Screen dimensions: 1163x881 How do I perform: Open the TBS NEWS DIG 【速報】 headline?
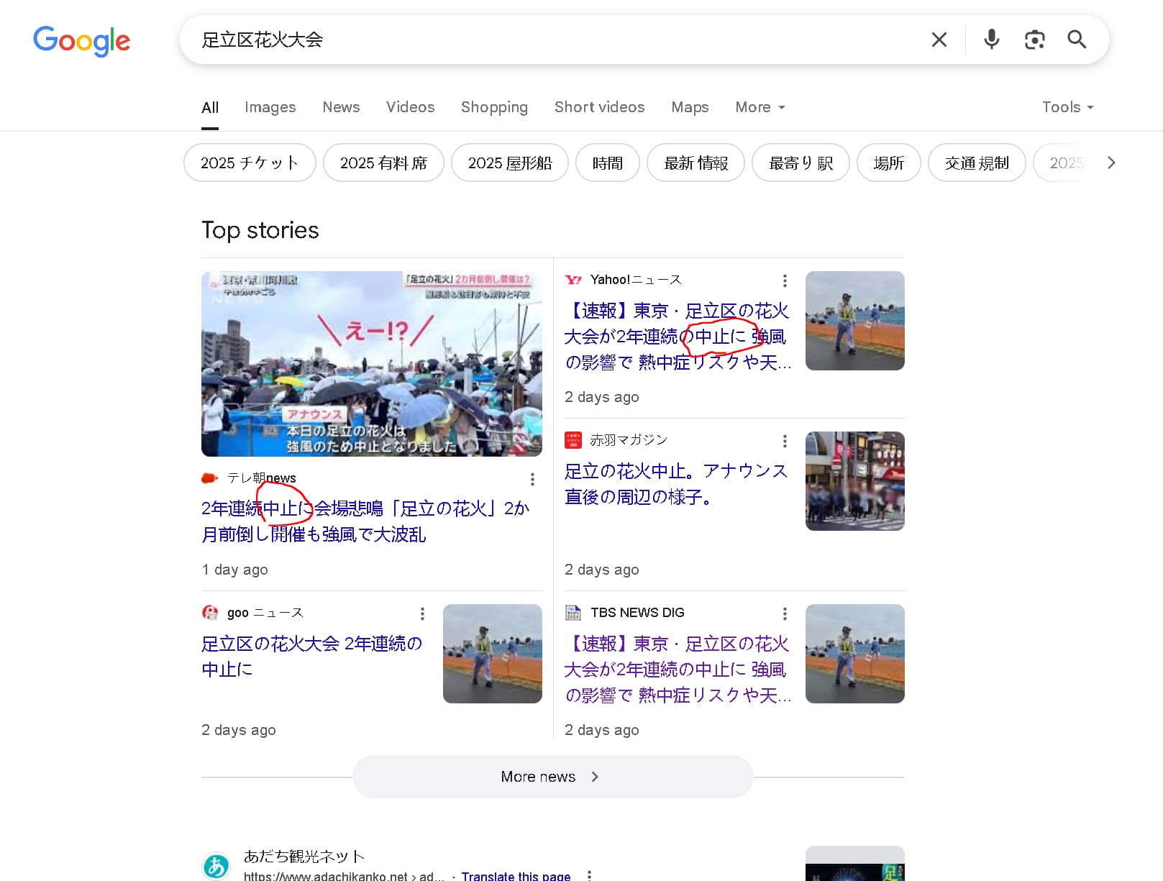pyautogui.click(x=678, y=670)
